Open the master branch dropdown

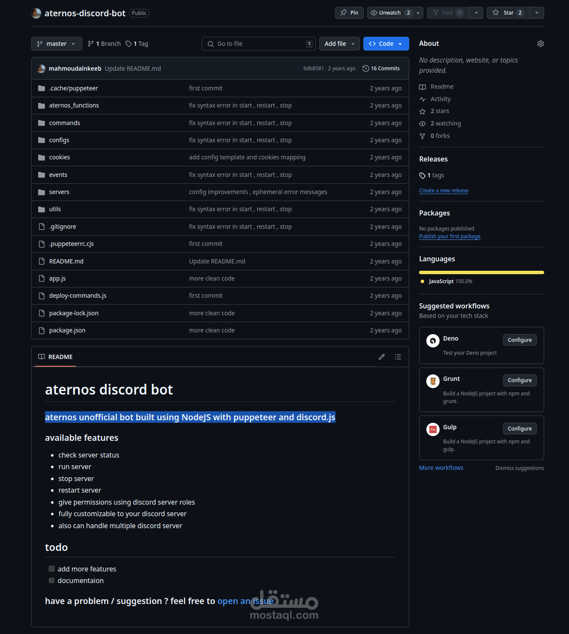click(56, 43)
